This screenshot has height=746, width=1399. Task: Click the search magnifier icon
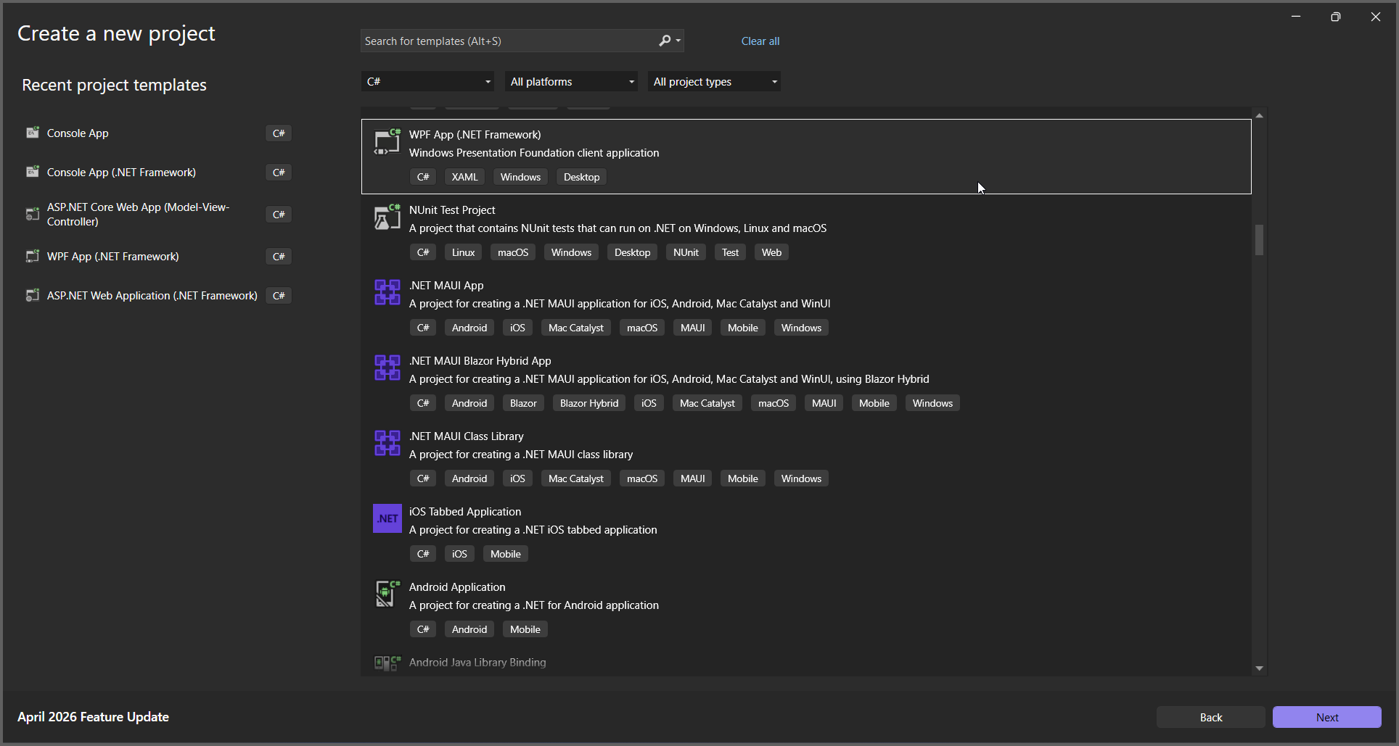[664, 41]
